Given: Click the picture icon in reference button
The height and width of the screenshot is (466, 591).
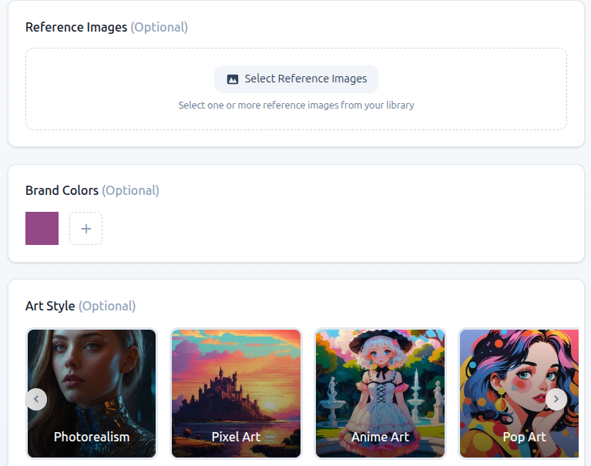Looking at the screenshot, I should click(x=233, y=79).
